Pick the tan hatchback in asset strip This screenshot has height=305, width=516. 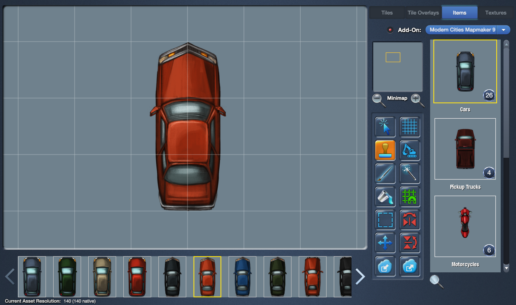(x=102, y=277)
